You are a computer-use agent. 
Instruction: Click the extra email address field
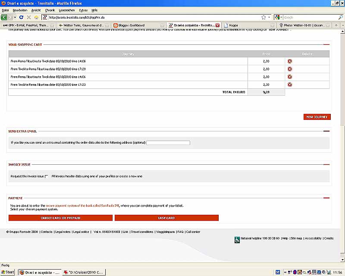click(x=168, y=143)
